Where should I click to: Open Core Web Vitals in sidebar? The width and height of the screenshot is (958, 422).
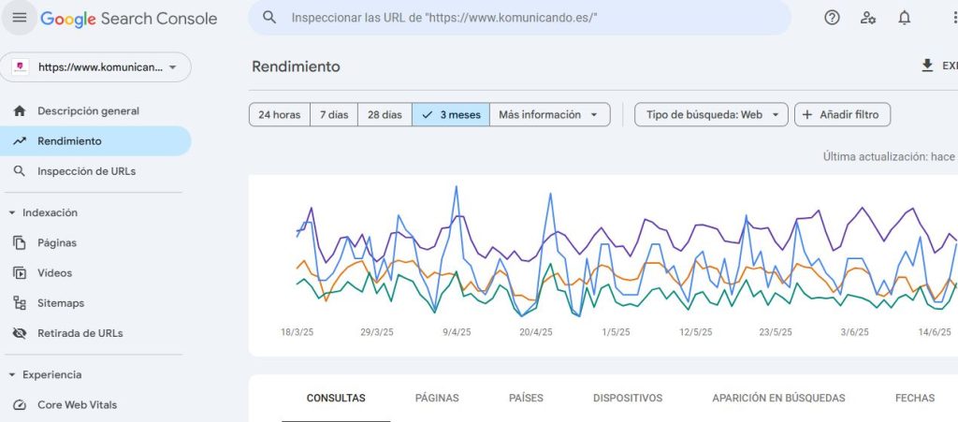(96, 405)
